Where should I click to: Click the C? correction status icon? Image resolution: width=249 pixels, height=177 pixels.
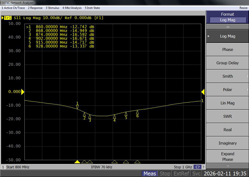click(197, 167)
